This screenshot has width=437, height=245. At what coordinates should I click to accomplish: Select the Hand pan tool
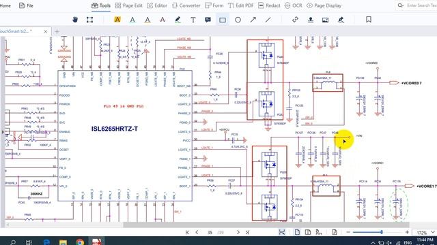pos(75,20)
